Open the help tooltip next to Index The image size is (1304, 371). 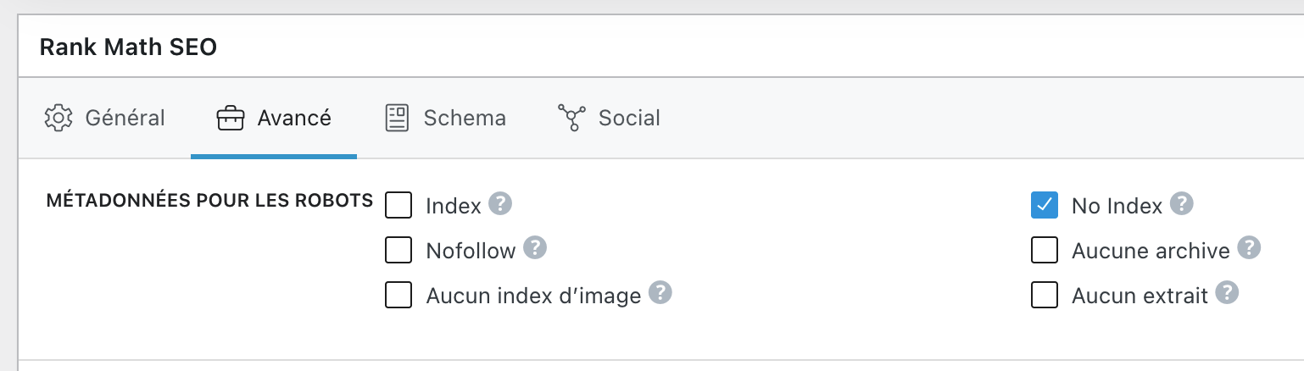tap(501, 204)
